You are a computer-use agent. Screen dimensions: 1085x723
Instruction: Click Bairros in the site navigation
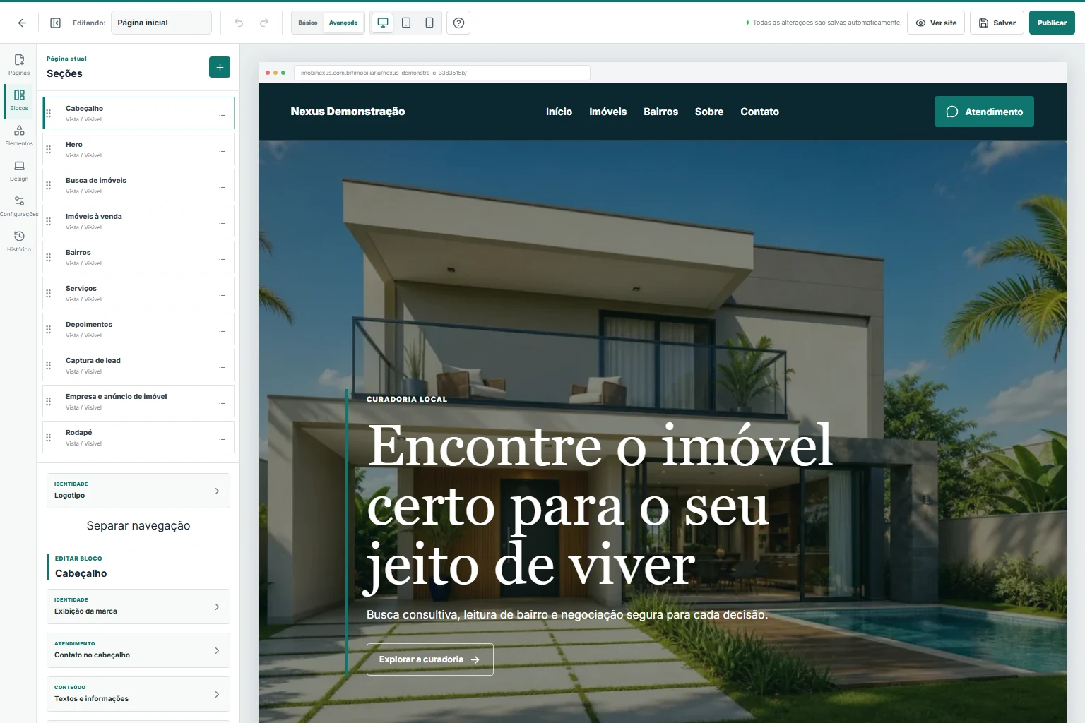point(660,112)
